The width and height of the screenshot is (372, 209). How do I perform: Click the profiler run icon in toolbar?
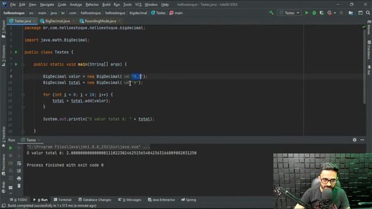330,13
